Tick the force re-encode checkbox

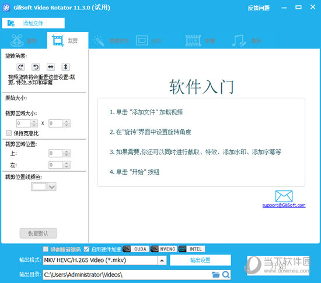tap(46, 249)
